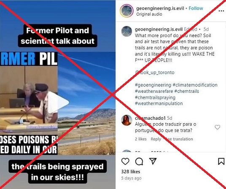View the commenter's profile photo
The image size is (226, 189).
[x=126, y=120]
